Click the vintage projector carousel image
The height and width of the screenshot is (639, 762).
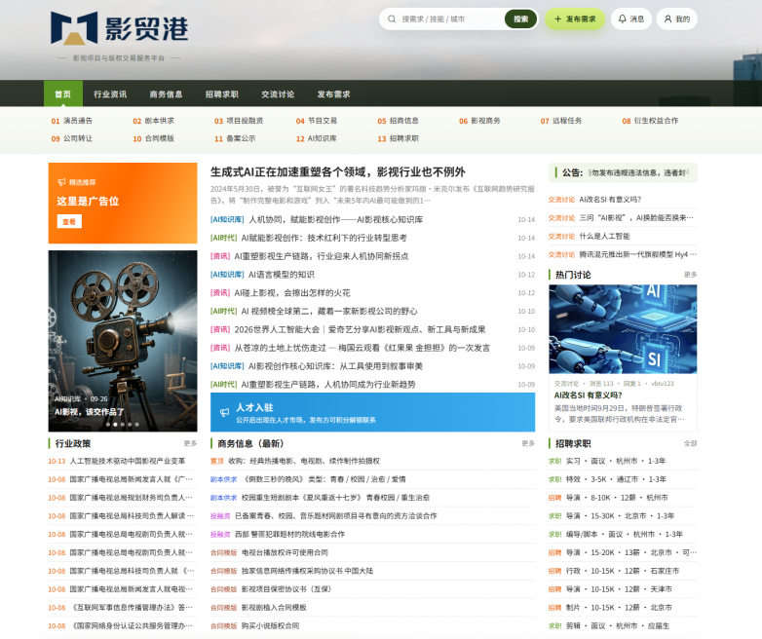(123, 341)
